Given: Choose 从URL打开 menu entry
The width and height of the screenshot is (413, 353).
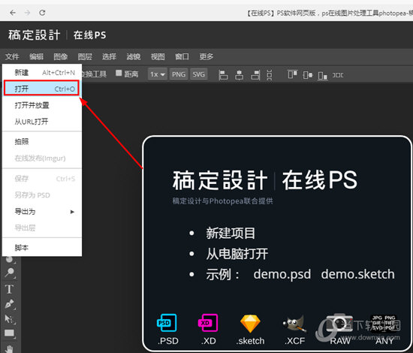Looking at the screenshot, I should click(x=42, y=122).
